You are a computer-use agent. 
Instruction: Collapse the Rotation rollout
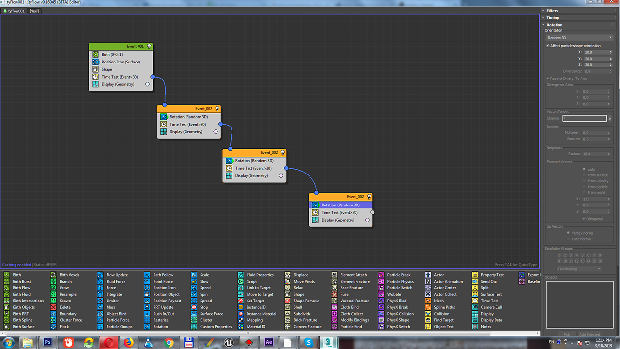point(554,25)
